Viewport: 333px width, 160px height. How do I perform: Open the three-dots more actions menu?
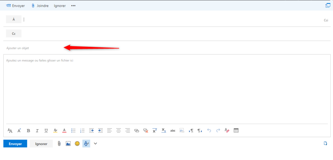pyautogui.click(x=73, y=6)
